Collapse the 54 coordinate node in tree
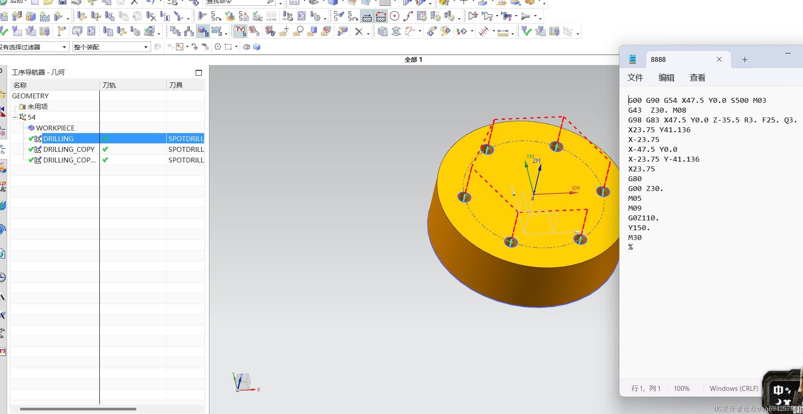Viewport: 803px width, 414px height. pos(15,117)
